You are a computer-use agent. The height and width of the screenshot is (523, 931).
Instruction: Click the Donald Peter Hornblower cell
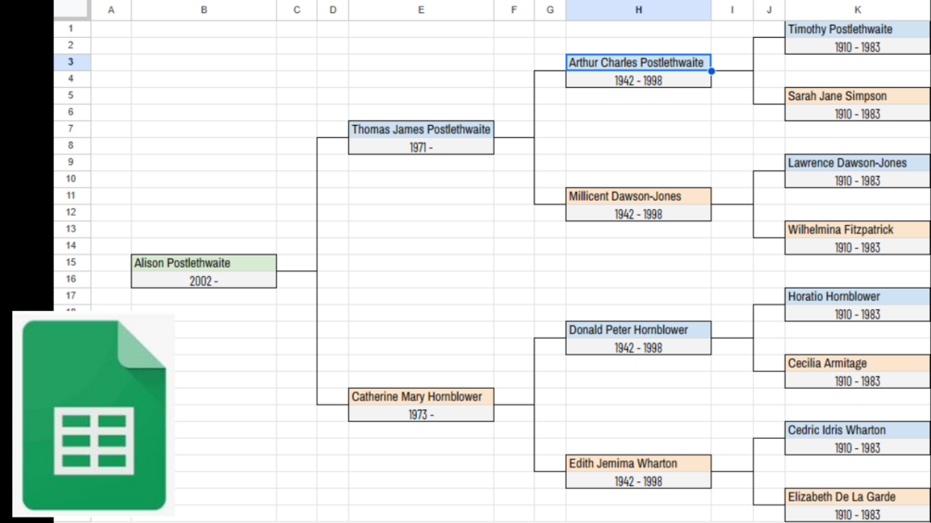coord(638,330)
